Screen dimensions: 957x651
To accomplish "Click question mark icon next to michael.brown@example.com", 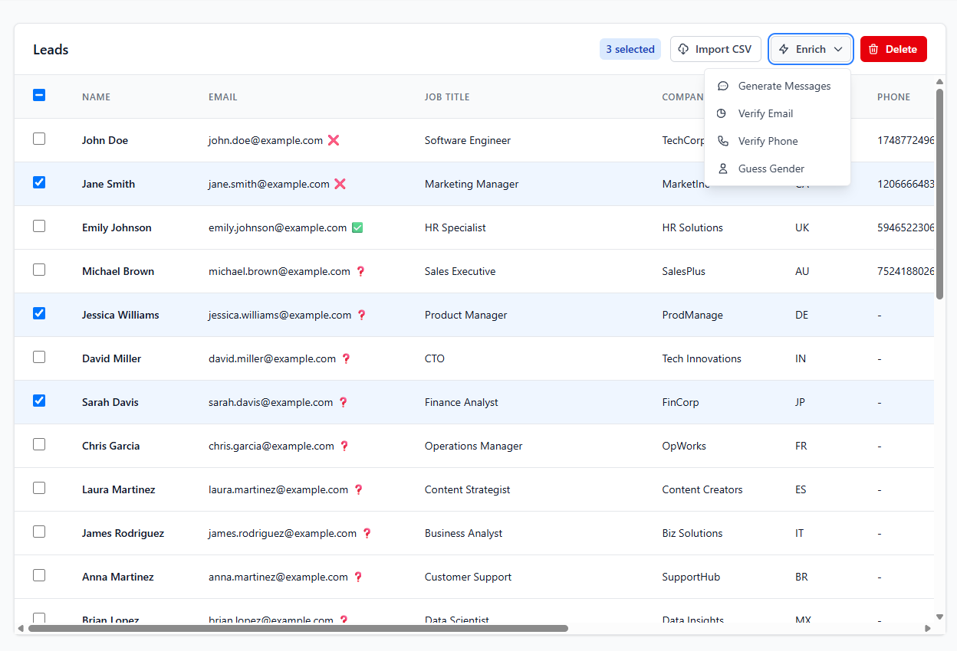I will click(360, 271).
